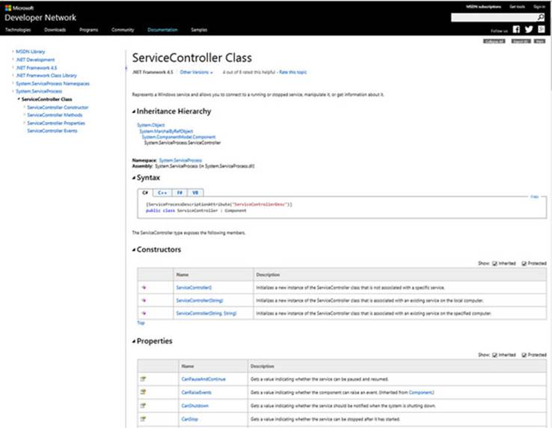
Task: Switch to the VB syntax tab
Action: [x=195, y=193]
